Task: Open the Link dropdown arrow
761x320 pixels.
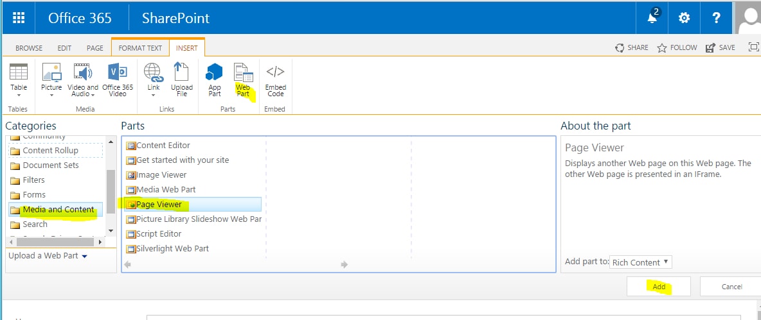Action: [x=154, y=96]
